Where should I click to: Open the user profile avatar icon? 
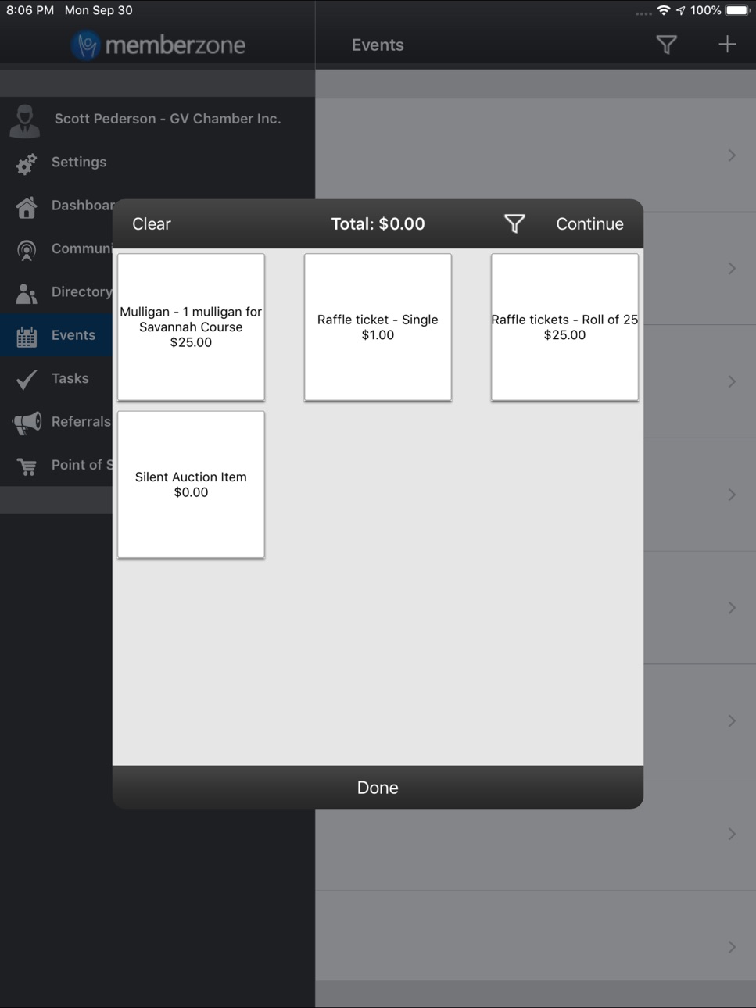coord(25,121)
